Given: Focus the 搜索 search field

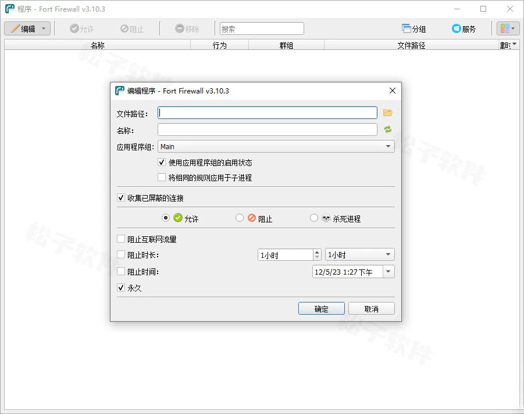Looking at the screenshot, I should tap(262, 28).
